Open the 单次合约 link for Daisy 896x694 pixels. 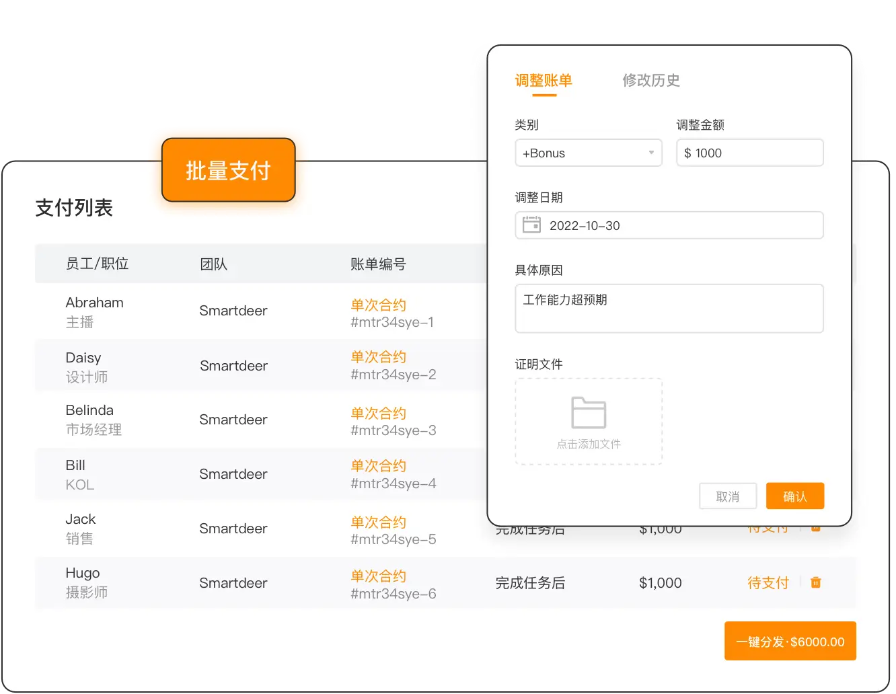378,357
